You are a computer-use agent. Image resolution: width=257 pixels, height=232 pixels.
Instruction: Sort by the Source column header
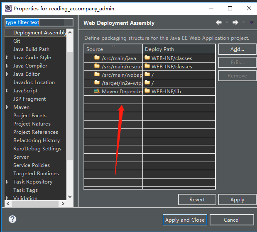tap(113, 49)
